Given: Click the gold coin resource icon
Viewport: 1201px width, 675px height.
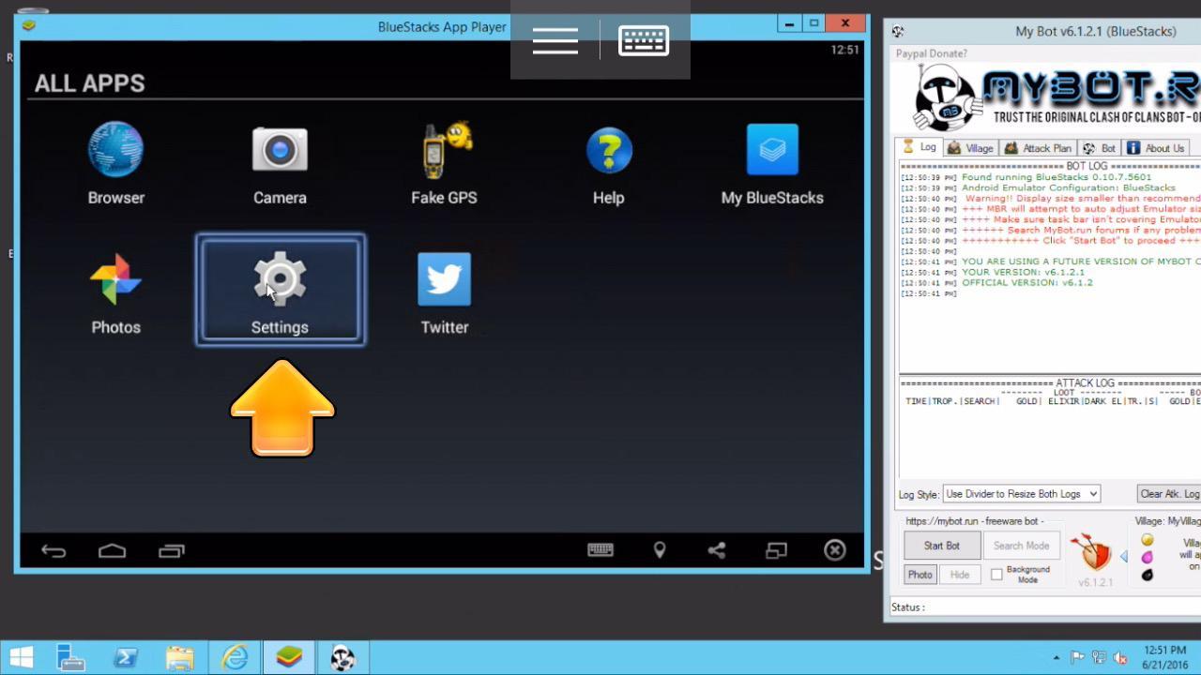Looking at the screenshot, I should (x=1147, y=540).
